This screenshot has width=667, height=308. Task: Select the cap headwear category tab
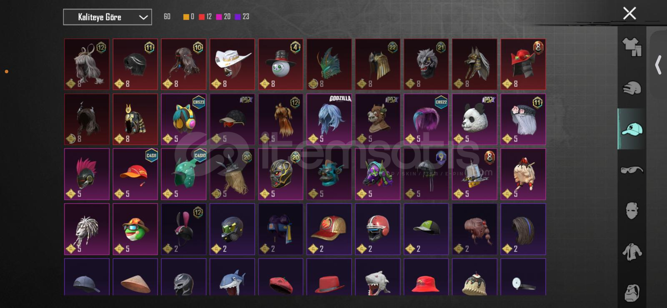point(632,129)
